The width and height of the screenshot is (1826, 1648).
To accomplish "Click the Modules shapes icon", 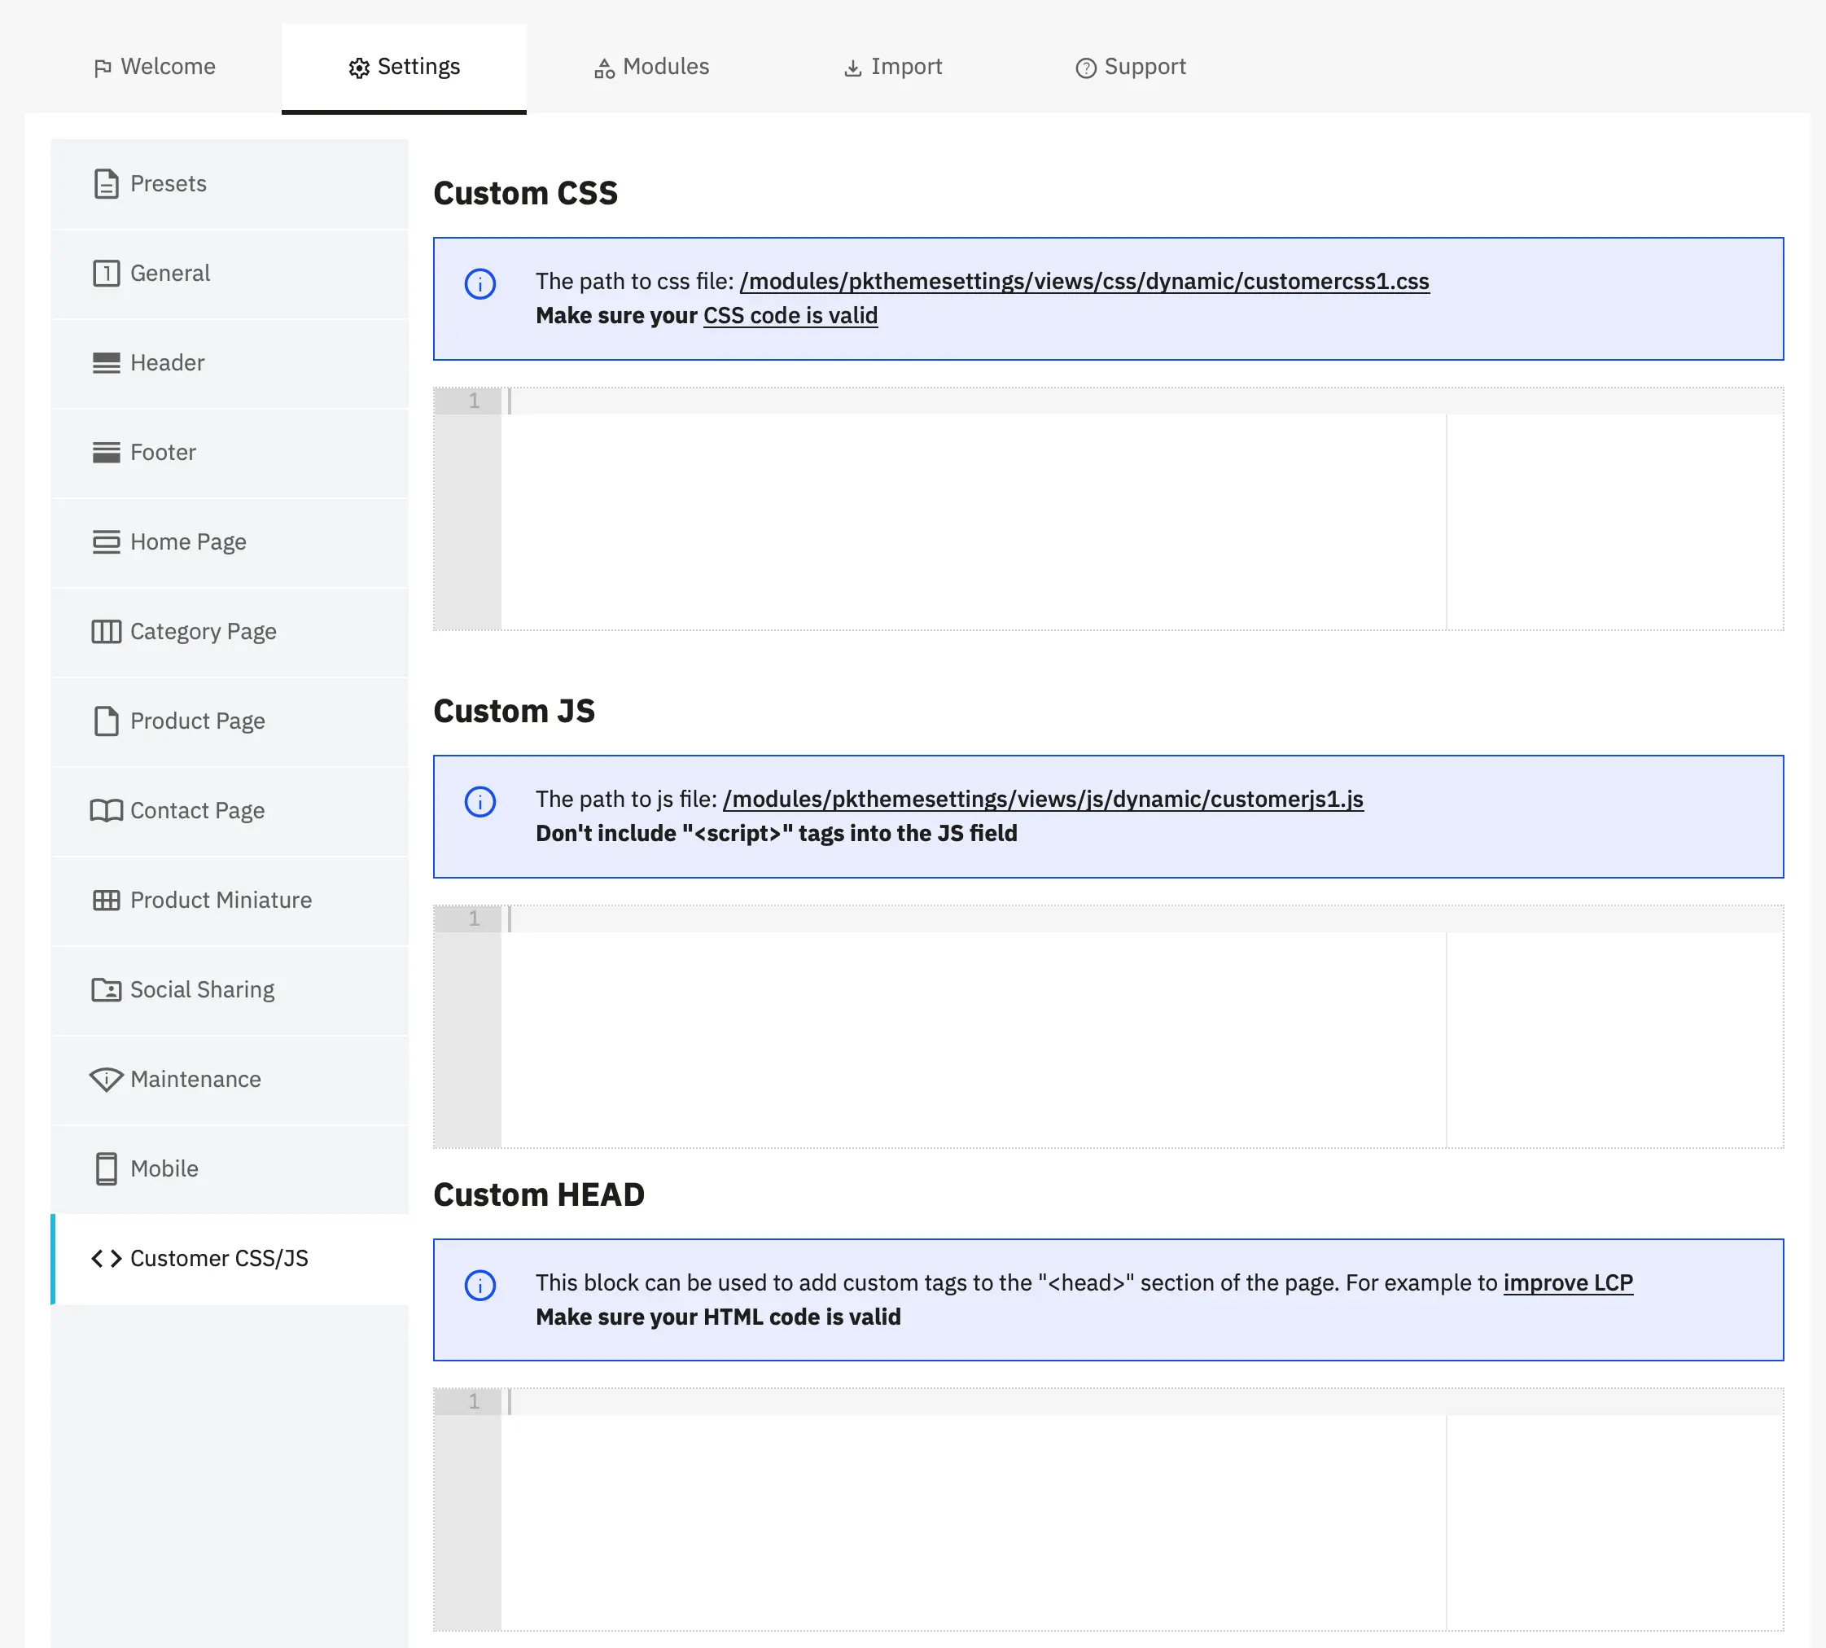I will click(605, 68).
